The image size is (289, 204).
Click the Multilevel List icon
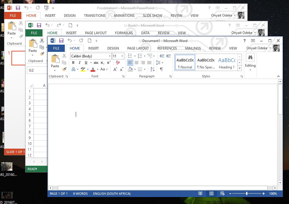pos(150,56)
